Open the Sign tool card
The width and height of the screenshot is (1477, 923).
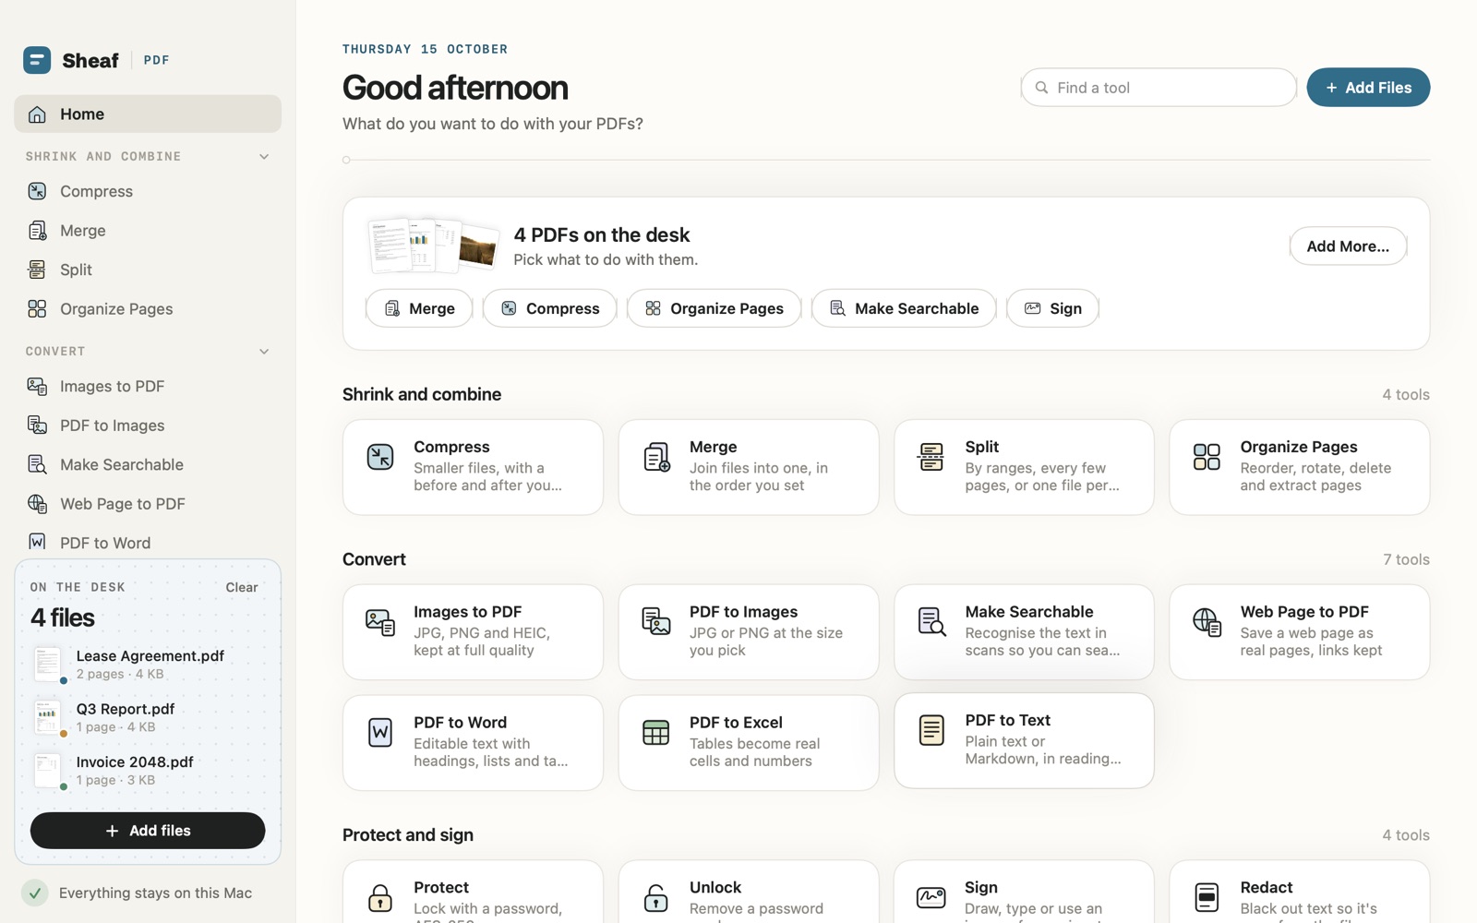coord(1024,893)
